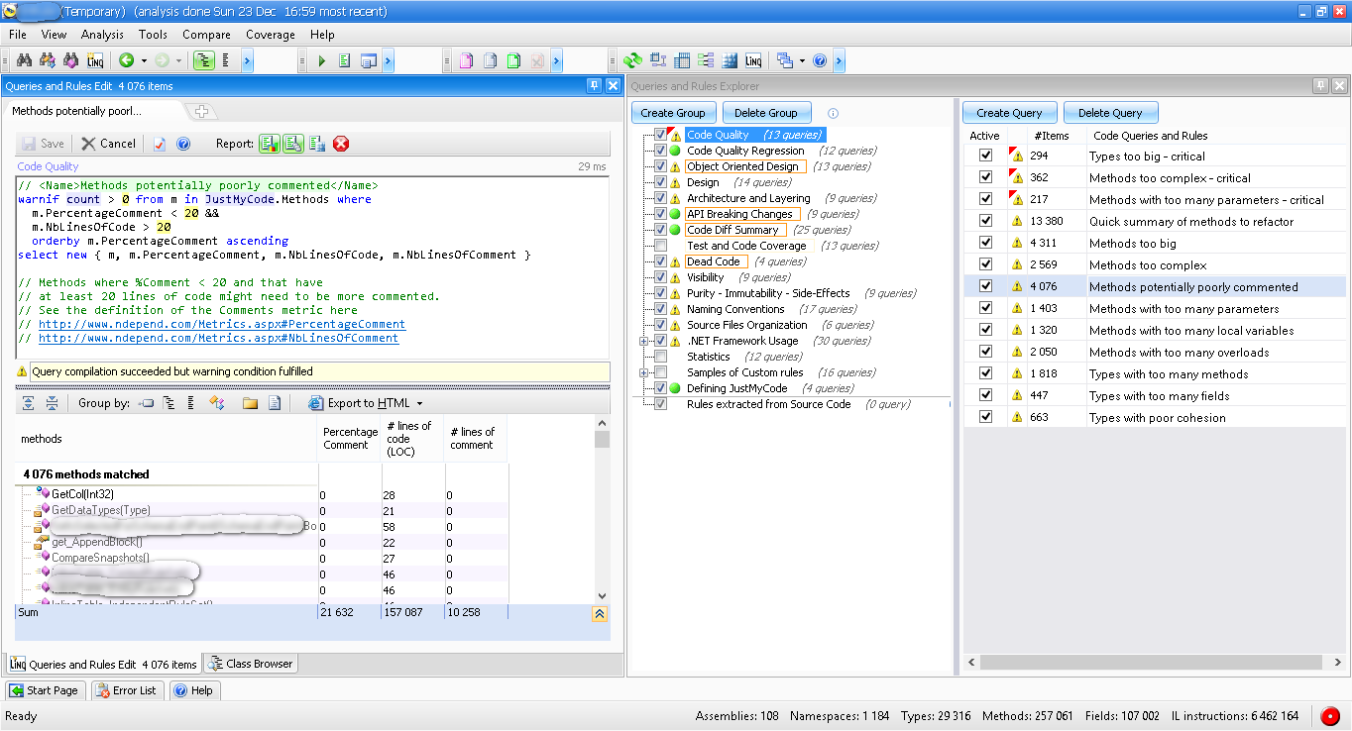Switch to the Class Browser tab
Screen dimensions: 1352x731
pyautogui.click(x=250, y=664)
